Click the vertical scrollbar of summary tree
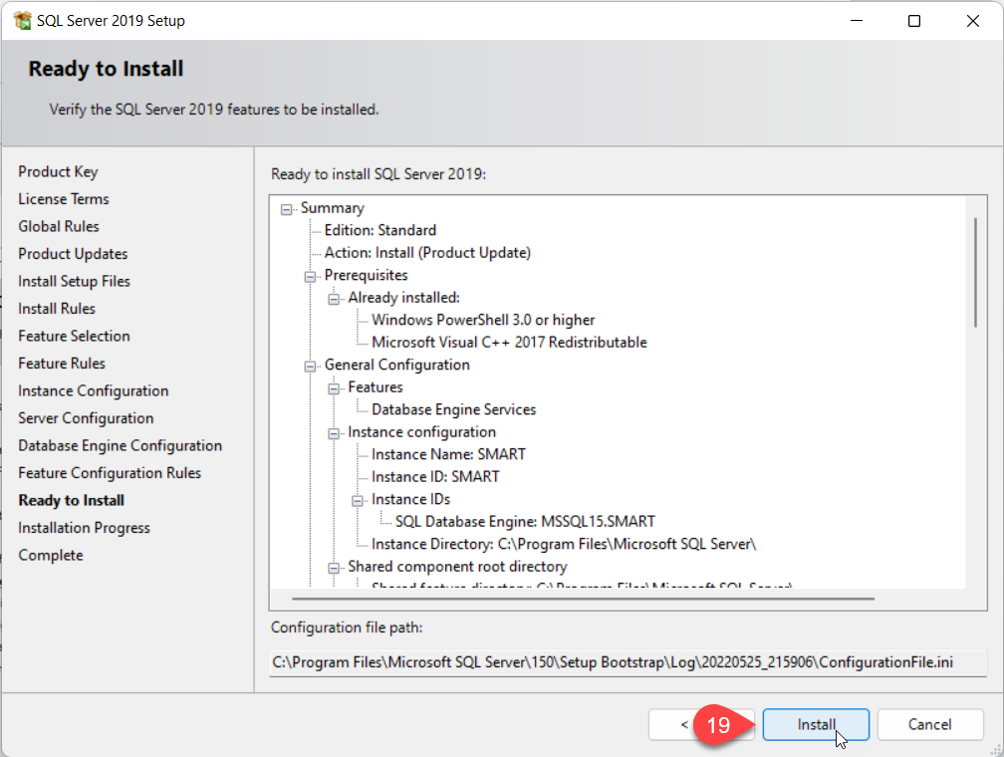The image size is (1004, 757). point(975,272)
